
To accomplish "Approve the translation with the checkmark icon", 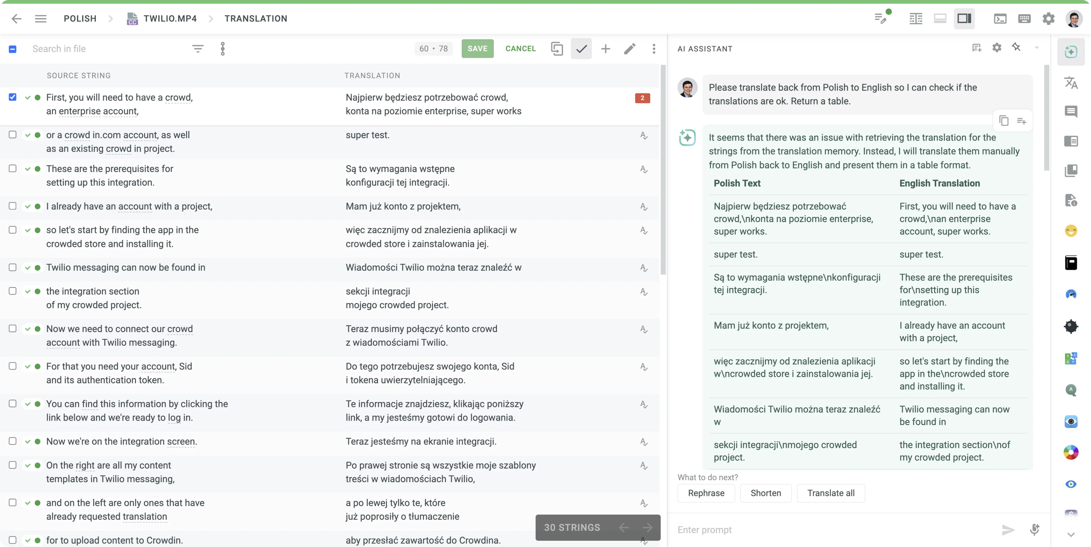I will pyautogui.click(x=581, y=49).
